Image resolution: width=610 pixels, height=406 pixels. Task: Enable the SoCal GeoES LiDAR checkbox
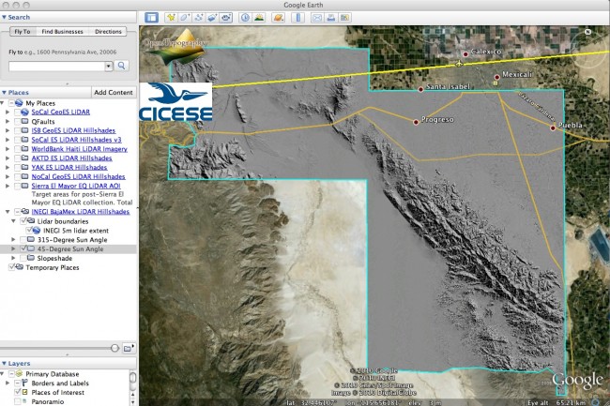[17, 112]
